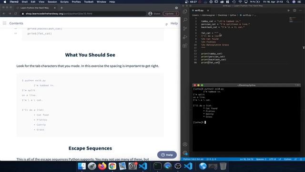Open the Shell menu
The image size is (305, 172).
pos(24,2)
